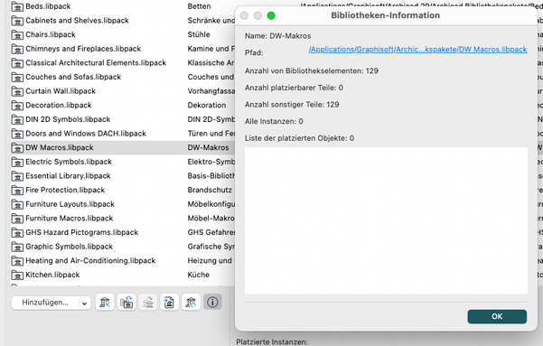
Task: Select Essential Library.libpack in the list
Action: pyautogui.click(x=69, y=176)
